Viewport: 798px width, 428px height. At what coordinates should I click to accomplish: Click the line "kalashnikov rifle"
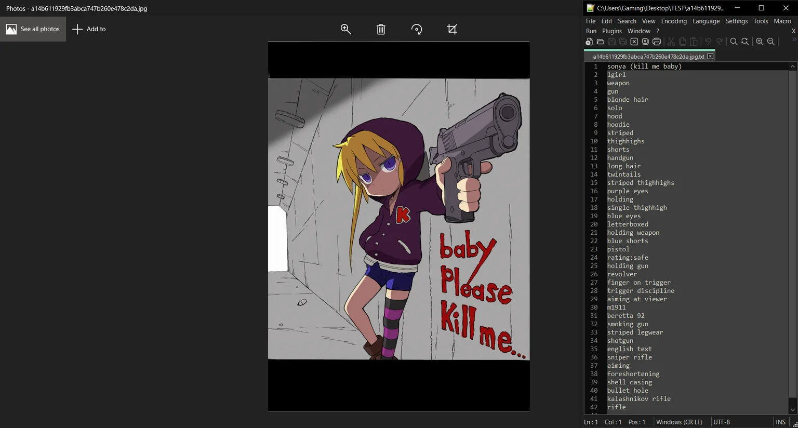(639, 399)
